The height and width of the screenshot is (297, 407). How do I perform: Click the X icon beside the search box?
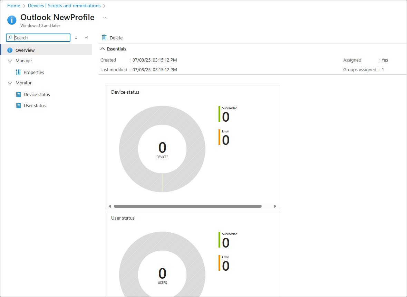click(x=76, y=38)
